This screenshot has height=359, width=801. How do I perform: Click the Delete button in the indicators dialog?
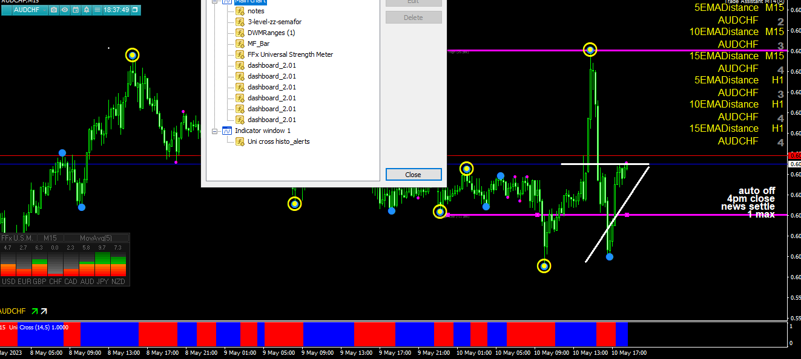[x=414, y=18]
